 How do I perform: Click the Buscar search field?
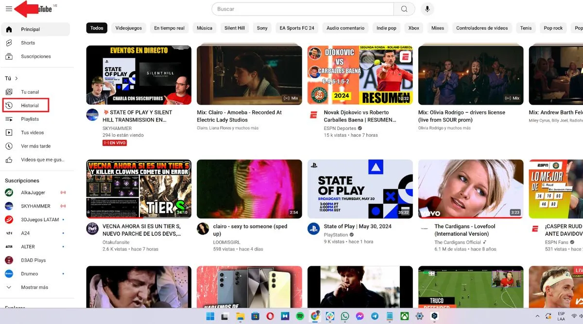301,9
